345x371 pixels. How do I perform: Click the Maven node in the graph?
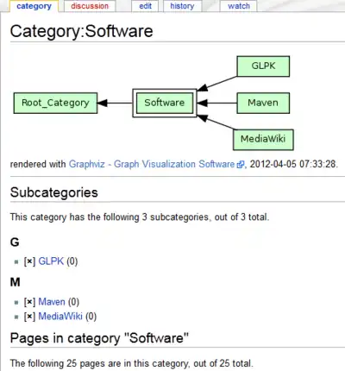click(263, 103)
